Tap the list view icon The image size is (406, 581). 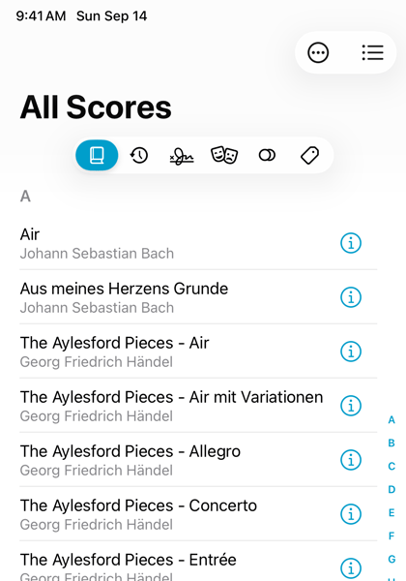372,52
